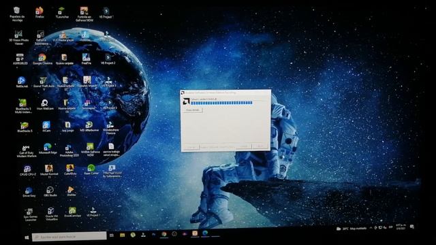Screen dimensions: 436x245
Task: Select the Mortal Kombat 11 shortcut
Action: 49,171
